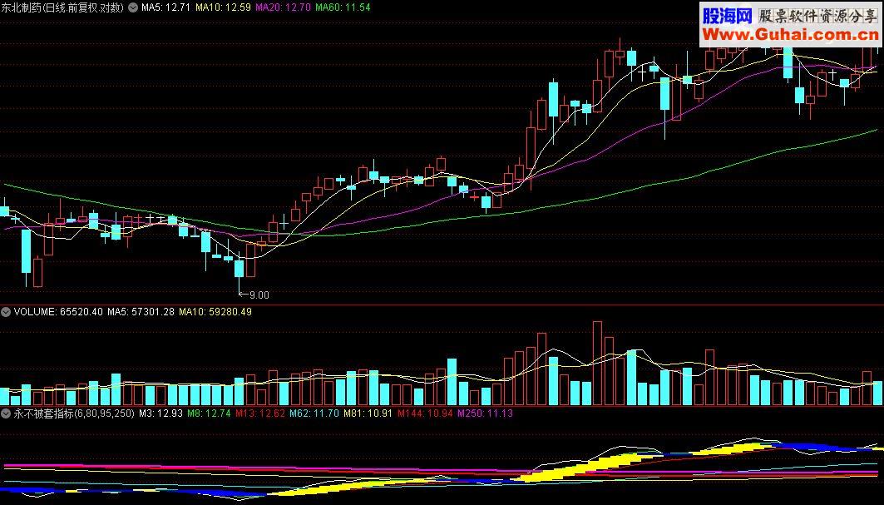
Task: Click the volume MA5: 57301.28 label
Action: click(141, 312)
